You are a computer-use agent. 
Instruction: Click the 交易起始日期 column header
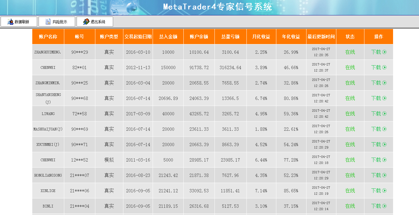point(138,37)
